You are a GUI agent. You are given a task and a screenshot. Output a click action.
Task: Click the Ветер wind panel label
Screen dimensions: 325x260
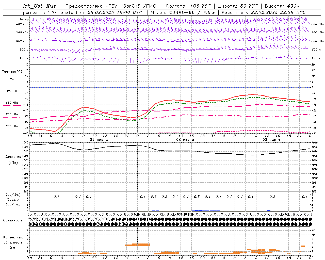click(23, 19)
